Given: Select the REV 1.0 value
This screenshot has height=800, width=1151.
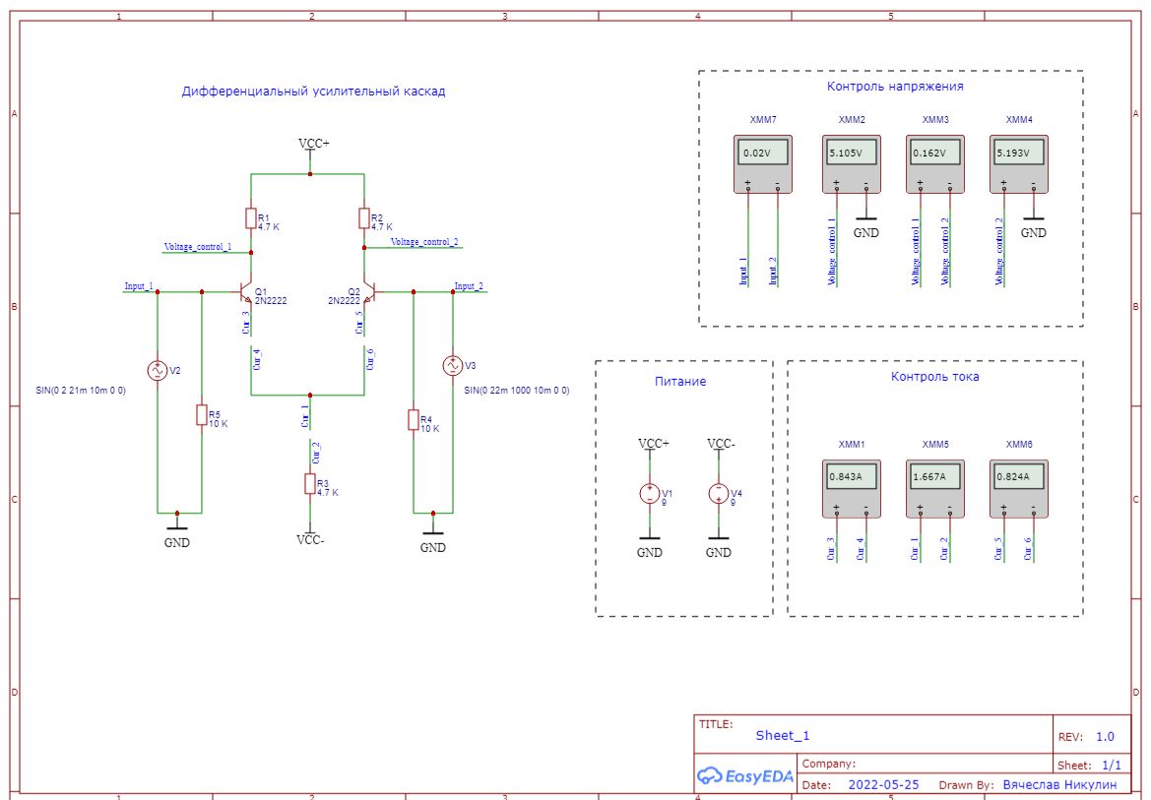Looking at the screenshot, I should 1105,736.
